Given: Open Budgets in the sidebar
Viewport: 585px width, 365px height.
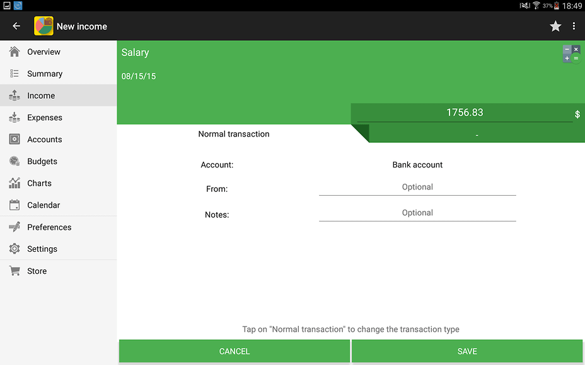Looking at the screenshot, I should pyautogui.click(x=58, y=161).
